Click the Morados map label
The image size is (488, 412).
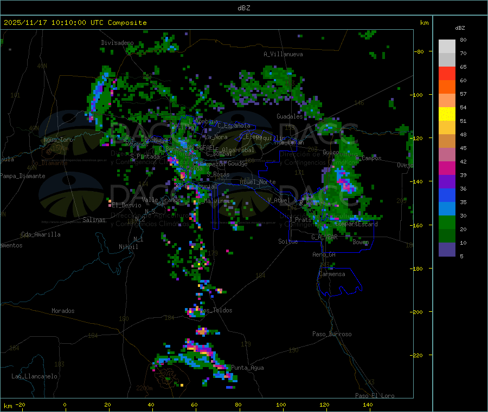(x=63, y=311)
